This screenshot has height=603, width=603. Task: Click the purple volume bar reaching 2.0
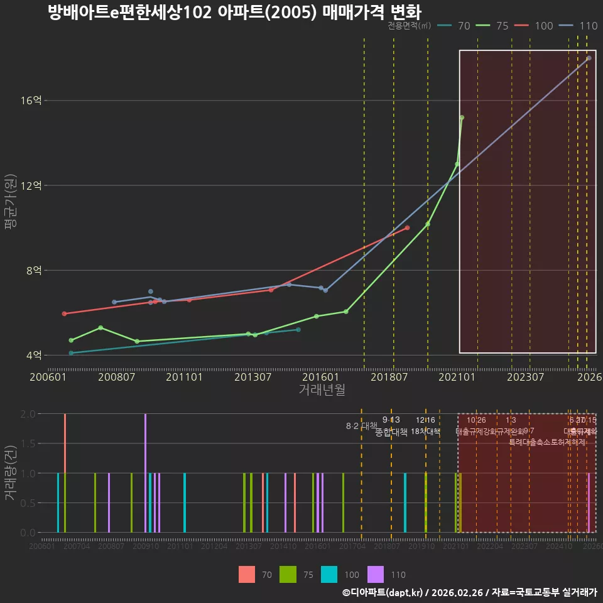click(145, 473)
